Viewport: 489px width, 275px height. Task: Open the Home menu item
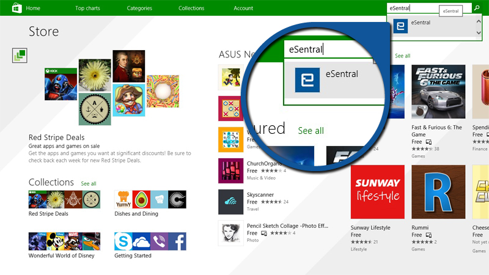point(33,8)
